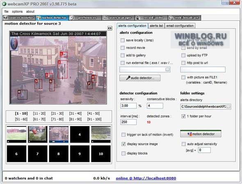Select source range [1 - 10]
242x184 pixels.
coord(21,113)
